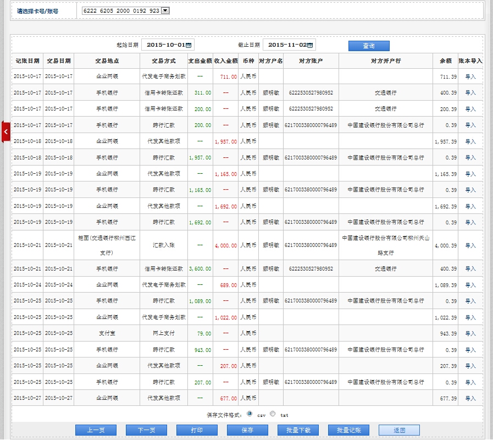Click the 批量下载 batch download button
This screenshot has height=440, width=493.
tap(298, 430)
